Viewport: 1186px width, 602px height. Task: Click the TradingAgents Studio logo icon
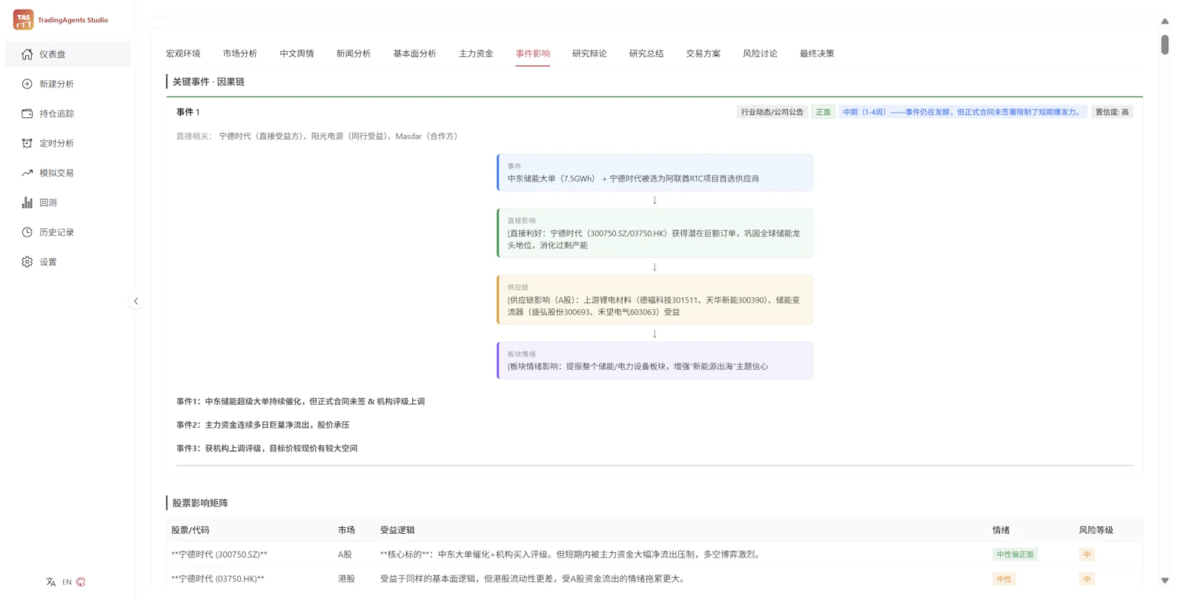(23, 19)
